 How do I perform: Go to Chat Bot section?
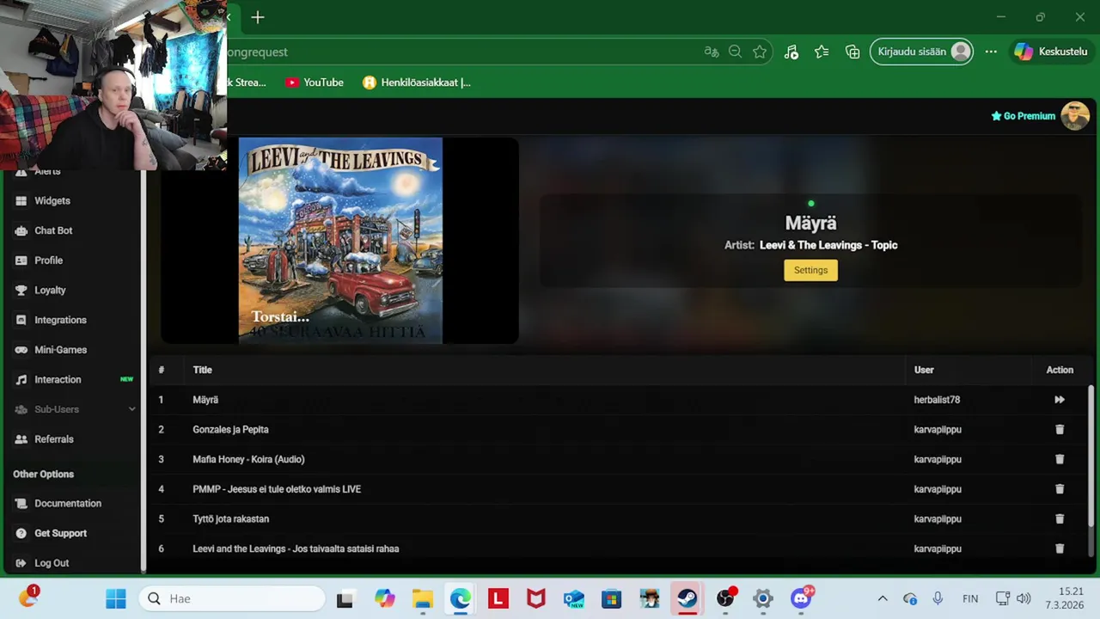click(x=53, y=230)
